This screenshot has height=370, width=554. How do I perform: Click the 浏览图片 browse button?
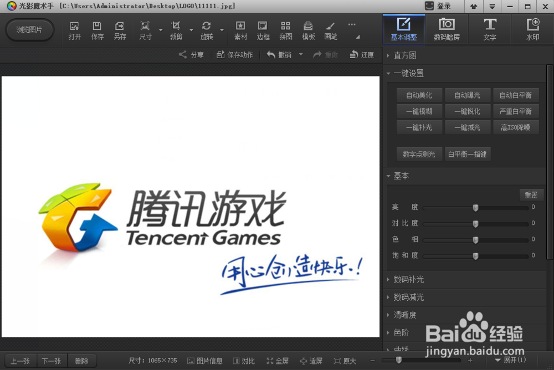[x=29, y=30]
